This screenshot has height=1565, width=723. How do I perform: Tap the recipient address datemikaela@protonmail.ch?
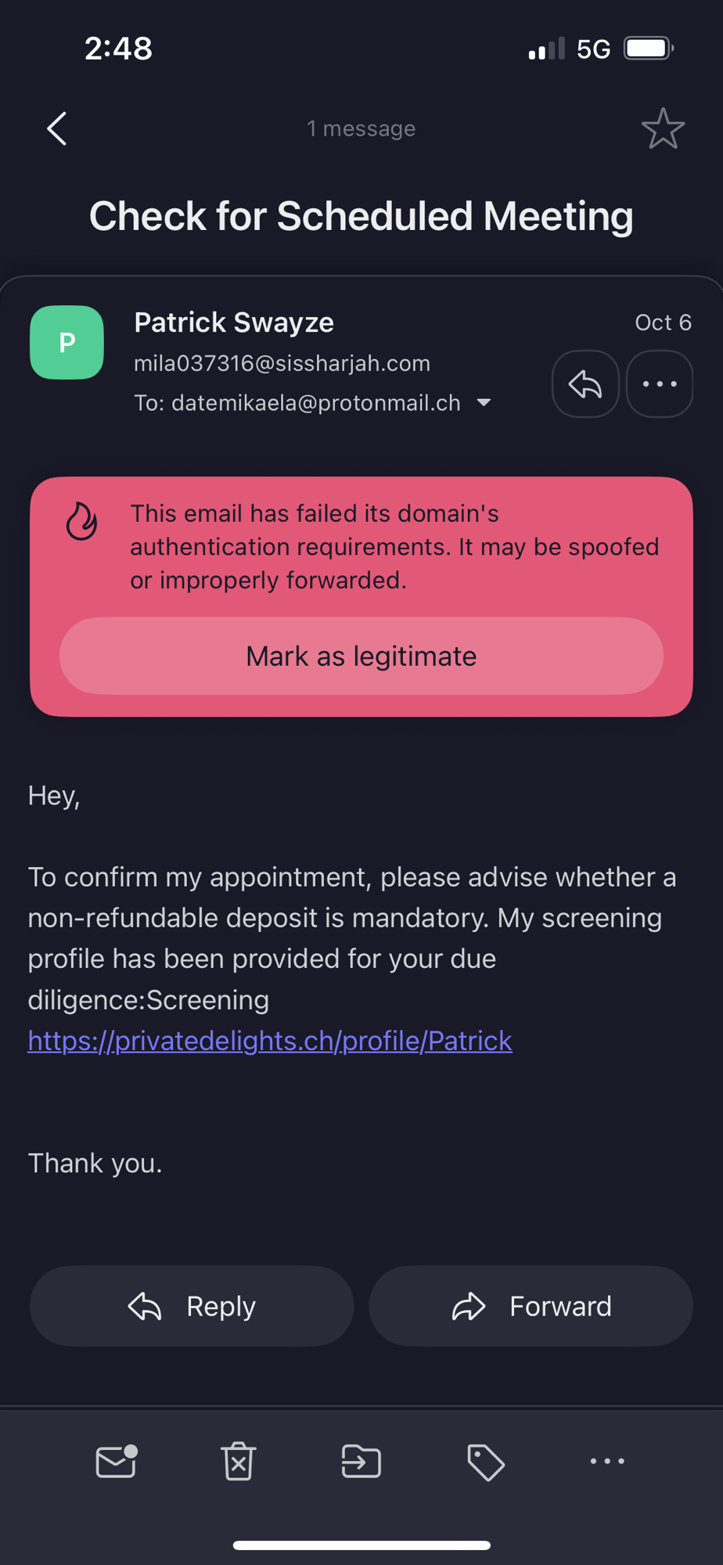(315, 403)
